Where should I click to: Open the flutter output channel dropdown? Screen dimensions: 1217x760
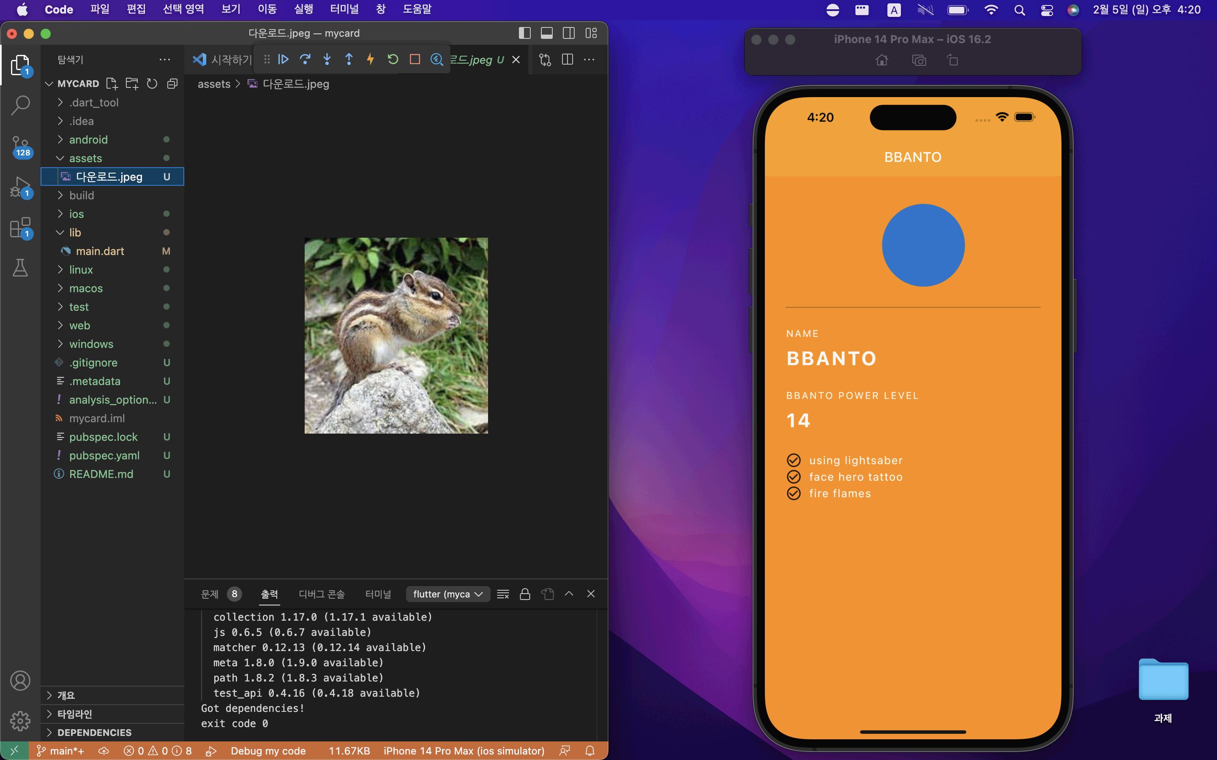448,594
